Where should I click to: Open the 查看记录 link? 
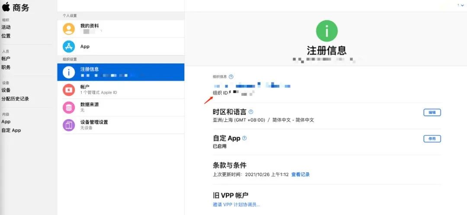pyautogui.click(x=301, y=174)
